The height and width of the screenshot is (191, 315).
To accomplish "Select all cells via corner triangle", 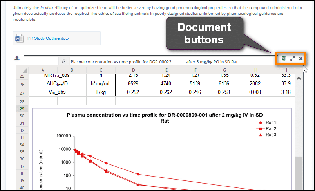I will (25, 70).
